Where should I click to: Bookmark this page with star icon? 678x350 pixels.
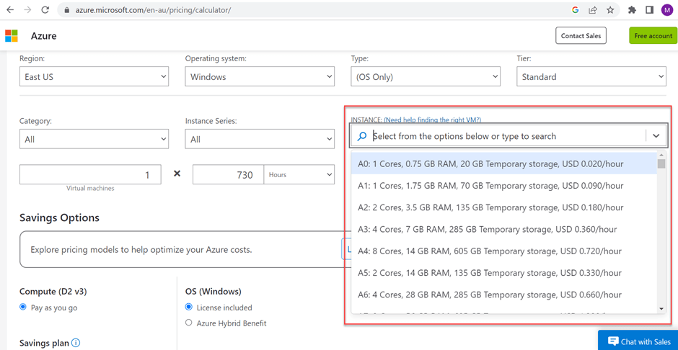610,10
